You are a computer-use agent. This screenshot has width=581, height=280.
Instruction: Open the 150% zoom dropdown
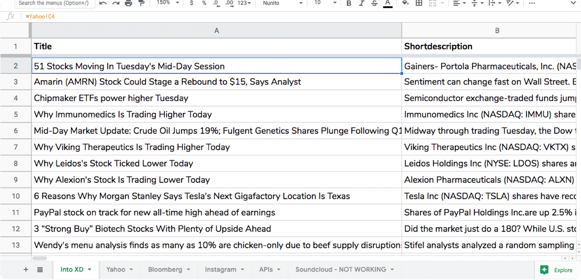coord(168,3)
